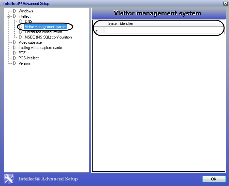The width and height of the screenshot is (229, 186).
Task: Click the triangle icon beside DNS
Action: 21,22
